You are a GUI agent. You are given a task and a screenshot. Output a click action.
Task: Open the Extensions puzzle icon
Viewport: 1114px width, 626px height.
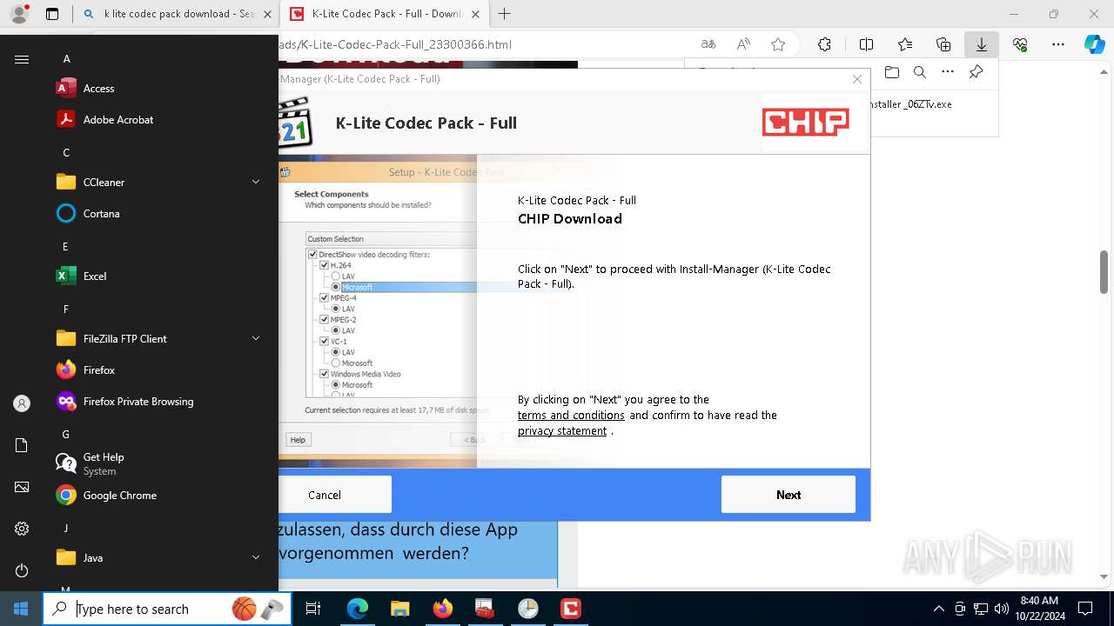[x=824, y=44]
